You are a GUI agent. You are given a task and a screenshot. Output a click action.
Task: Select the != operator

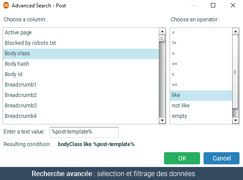[x=201, y=43]
